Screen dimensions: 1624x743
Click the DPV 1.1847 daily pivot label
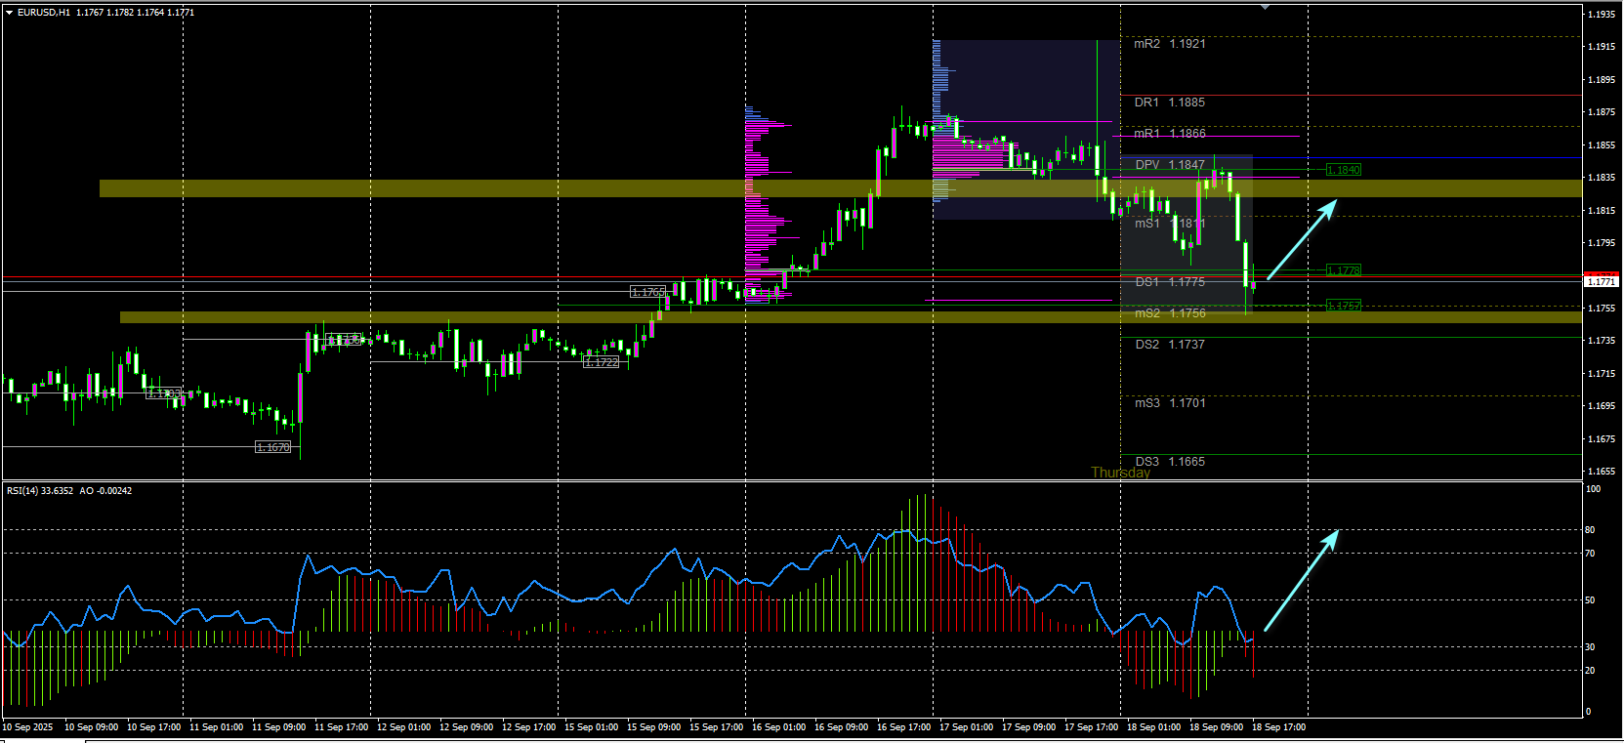coord(1170,165)
